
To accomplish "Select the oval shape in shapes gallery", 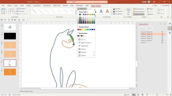I will point(13,9).
